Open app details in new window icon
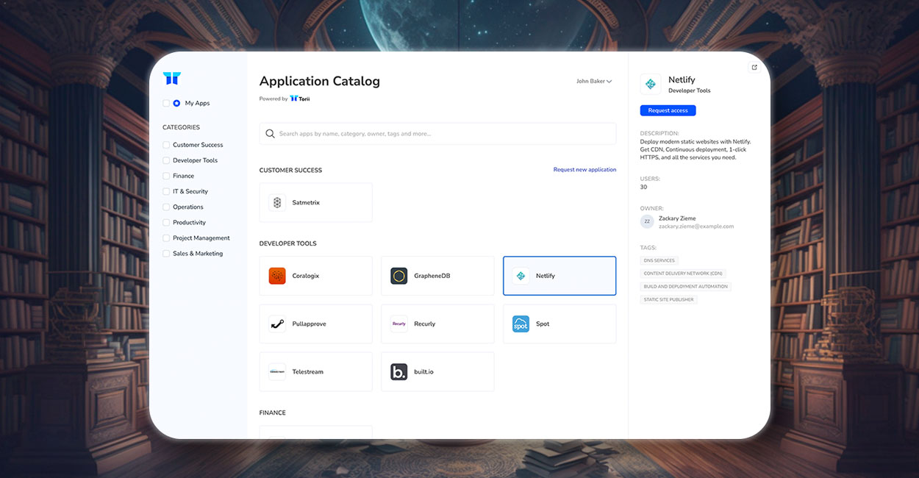Screen dimensions: 919x478 click(x=754, y=67)
